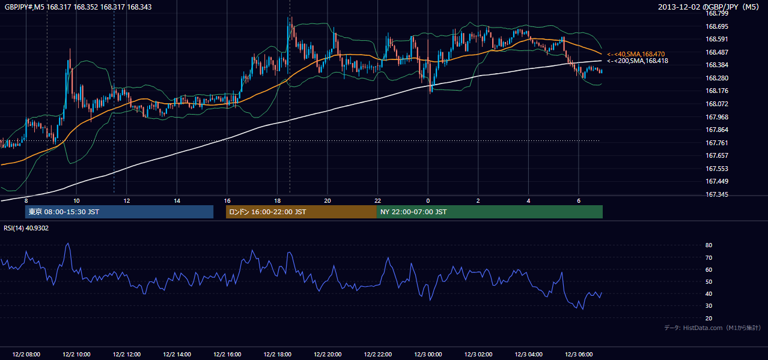
Task: Click the 167.553 price axis label
Action: tap(716, 169)
